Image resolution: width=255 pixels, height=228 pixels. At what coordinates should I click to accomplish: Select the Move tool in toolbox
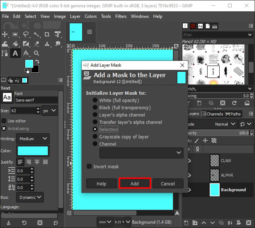pyautogui.click(x=5, y=35)
